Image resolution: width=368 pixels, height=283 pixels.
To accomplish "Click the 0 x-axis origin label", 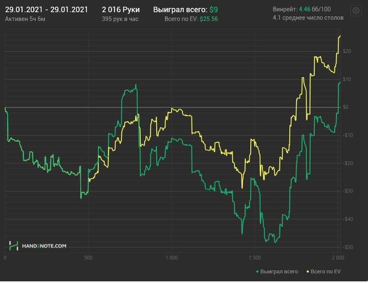I will pos(5,258).
